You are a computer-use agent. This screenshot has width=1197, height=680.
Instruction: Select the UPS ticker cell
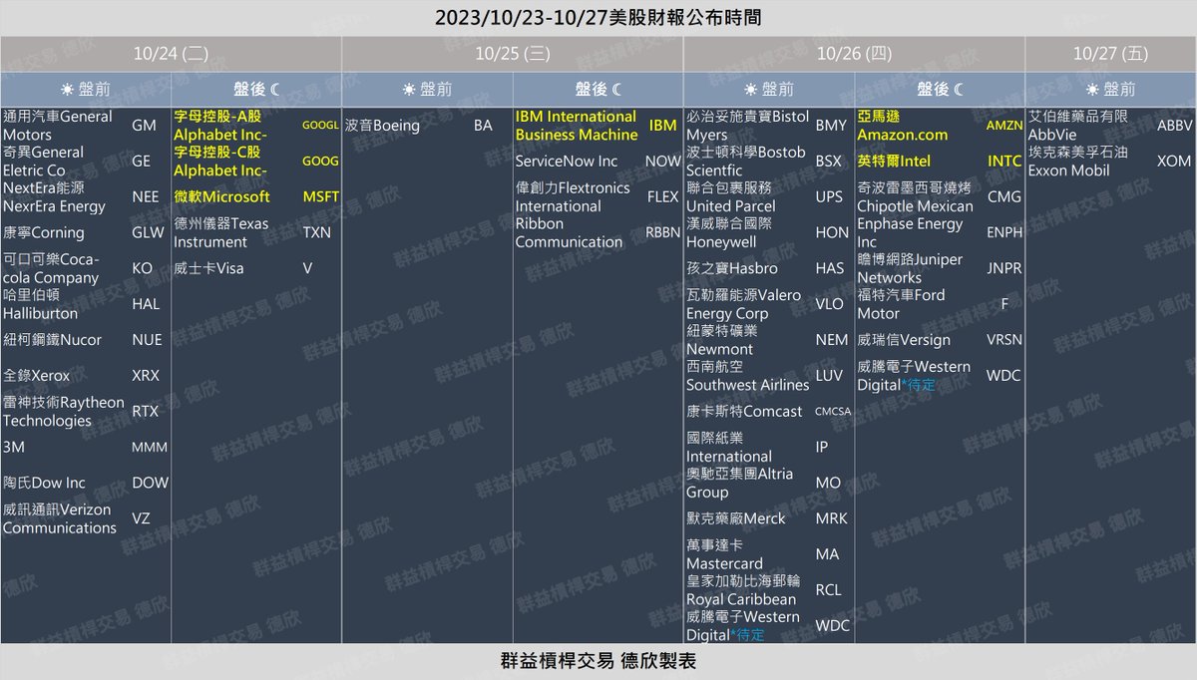[x=829, y=197]
